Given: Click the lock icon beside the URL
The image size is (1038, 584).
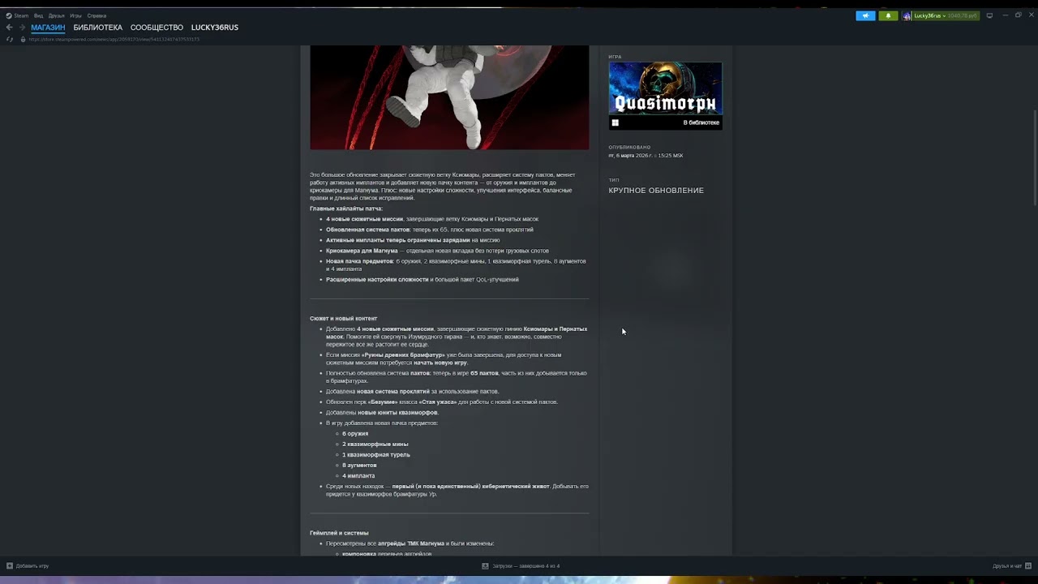Looking at the screenshot, I should (x=23, y=39).
